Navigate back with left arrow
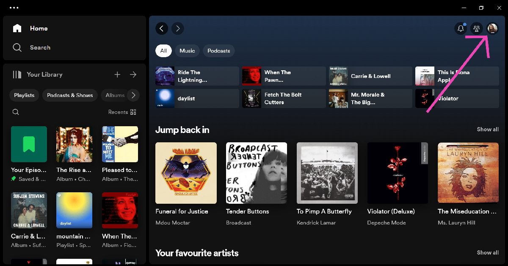This screenshot has height=266, width=508. click(x=162, y=28)
